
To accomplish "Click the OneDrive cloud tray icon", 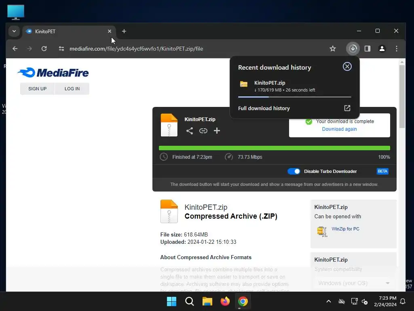I will [x=342, y=301].
